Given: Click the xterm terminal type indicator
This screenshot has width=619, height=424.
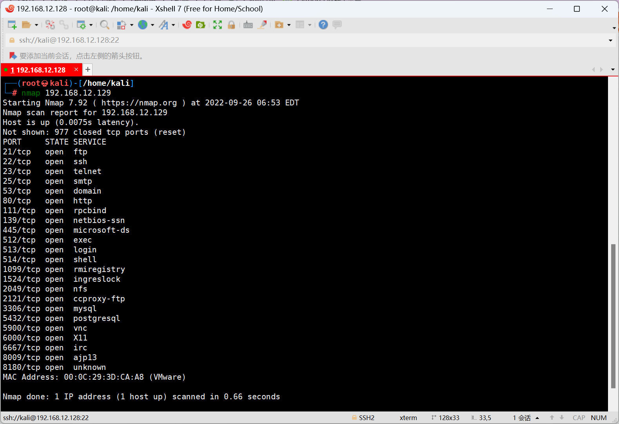Looking at the screenshot, I should [408, 418].
